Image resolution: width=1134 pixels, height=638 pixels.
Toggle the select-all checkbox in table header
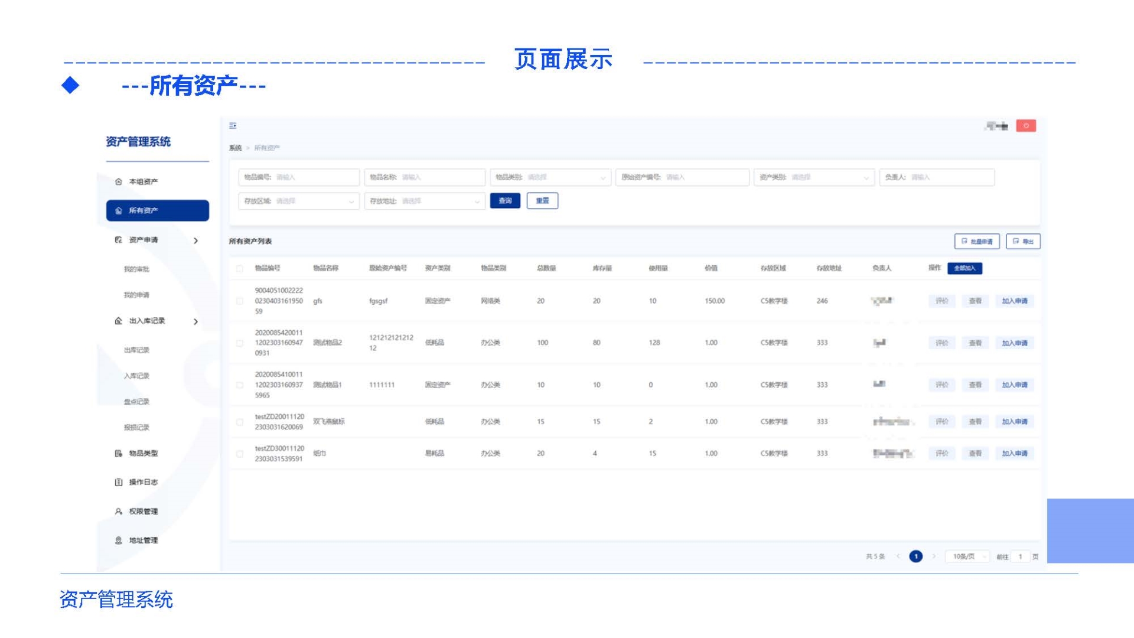tap(240, 268)
